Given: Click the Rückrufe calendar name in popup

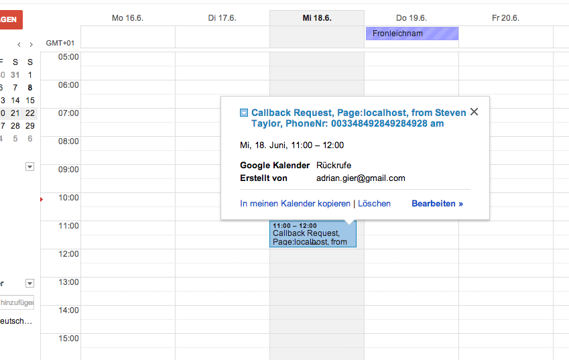Looking at the screenshot, I should (x=334, y=166).
